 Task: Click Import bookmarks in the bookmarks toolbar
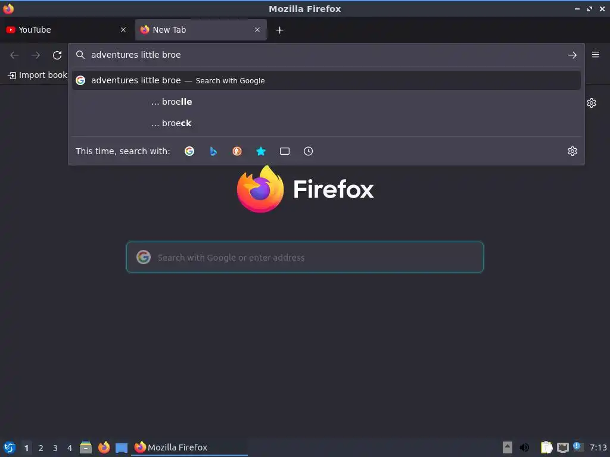38,75
